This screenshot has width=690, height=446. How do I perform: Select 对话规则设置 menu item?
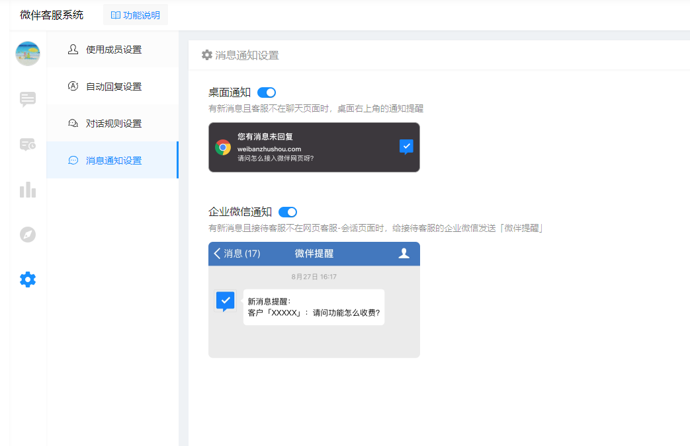pyautogui.click(x=112, y=124)
